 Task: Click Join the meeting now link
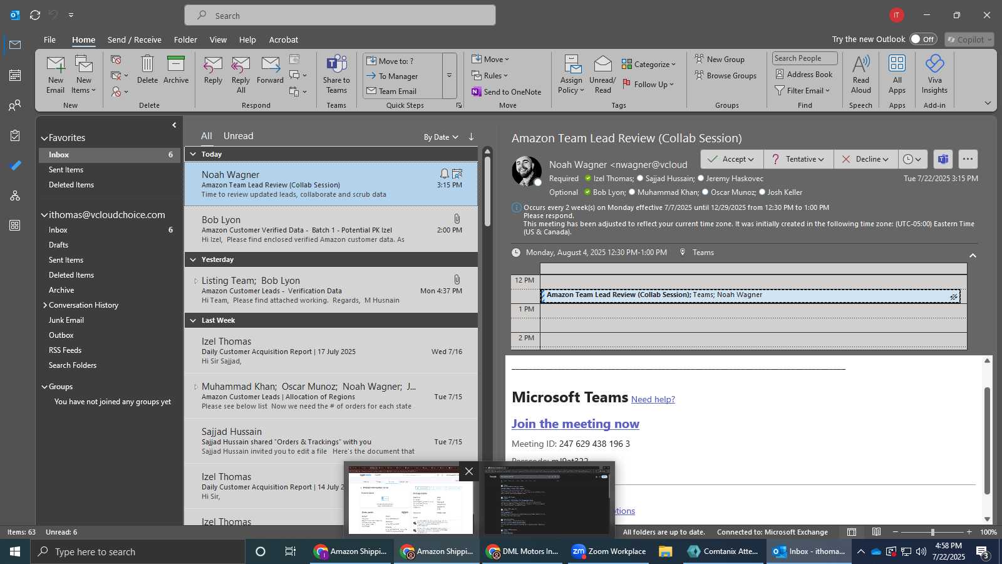point(575,424)
